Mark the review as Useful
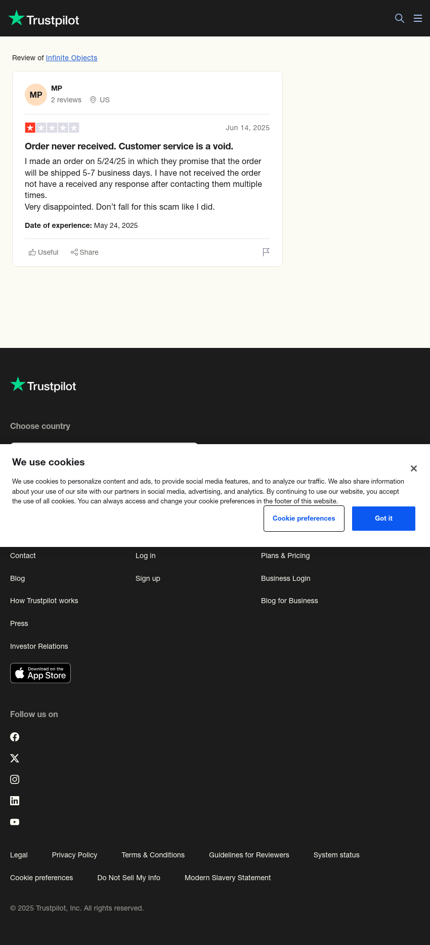The width and height of the screenshot is (430, 945). pyautogui.click(x=44, y=252)
